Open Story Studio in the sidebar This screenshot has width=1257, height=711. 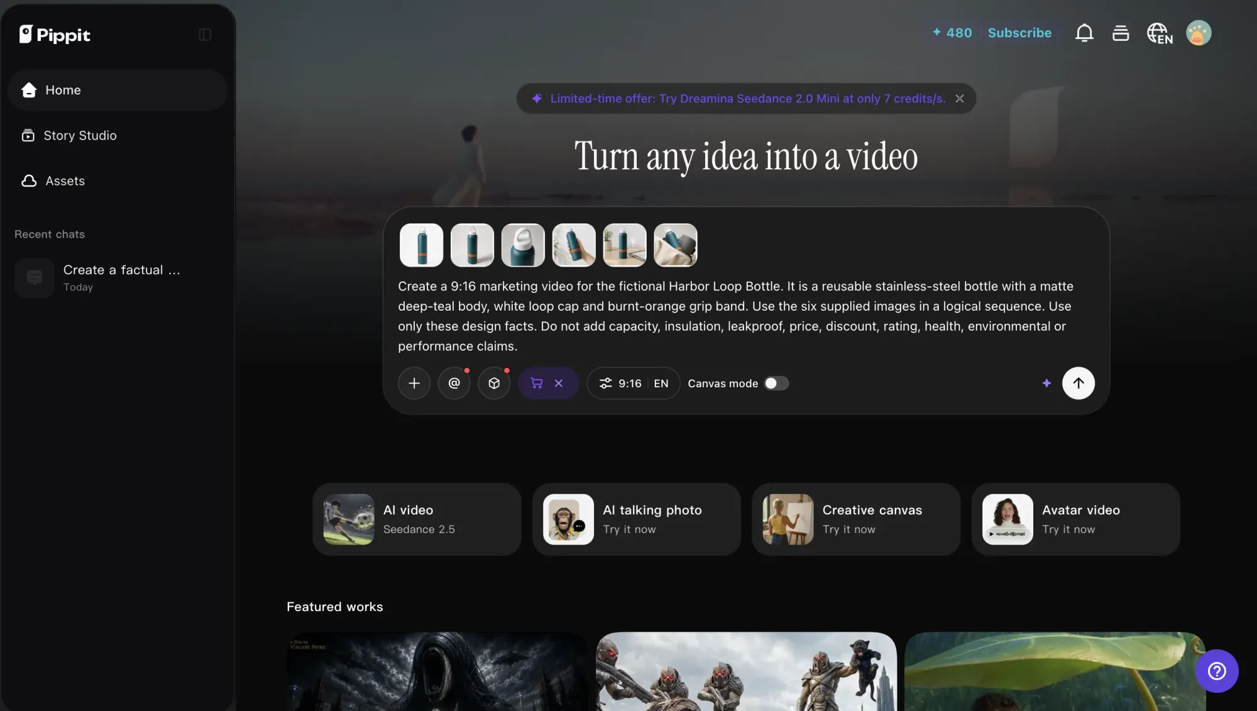[118, 135]
